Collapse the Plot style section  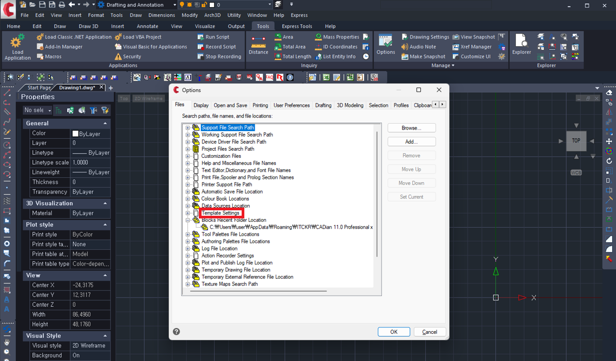pos(105,225)
